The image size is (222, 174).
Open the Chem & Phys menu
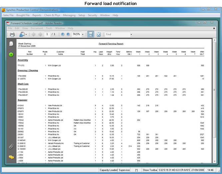[x=52, y=15]
